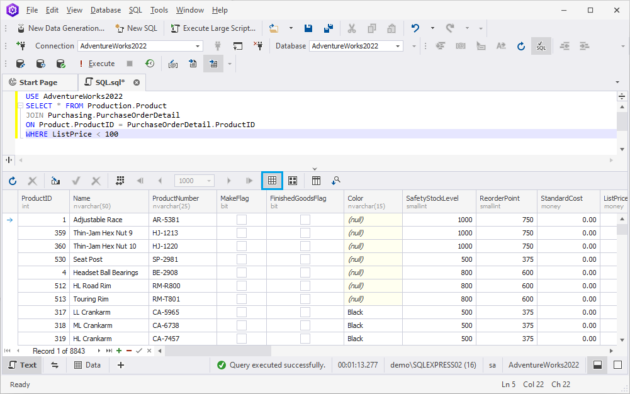Click the column visibility icon
The image size is (630, 394).
(x=316, y=181)
